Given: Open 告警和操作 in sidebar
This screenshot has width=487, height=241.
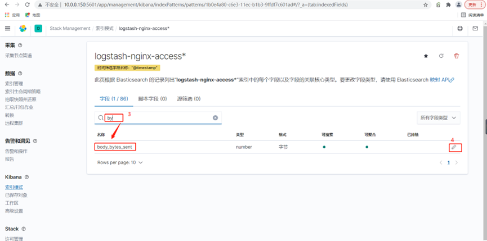Looking at the screenshot, I should (x=16, y=151).
